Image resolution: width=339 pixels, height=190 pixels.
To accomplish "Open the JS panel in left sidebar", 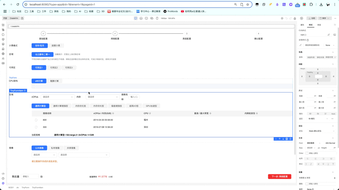I will (3, 58).
